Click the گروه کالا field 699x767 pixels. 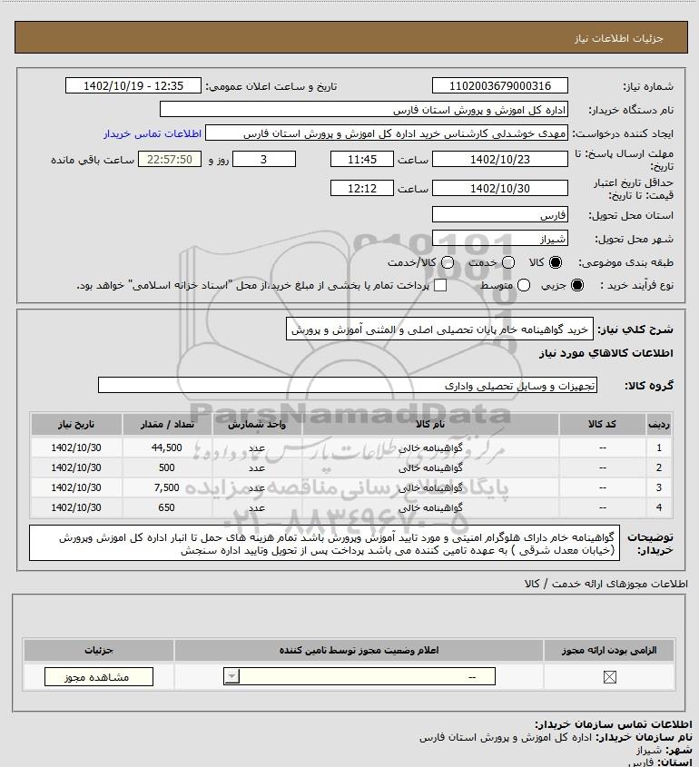click(348, 385)
